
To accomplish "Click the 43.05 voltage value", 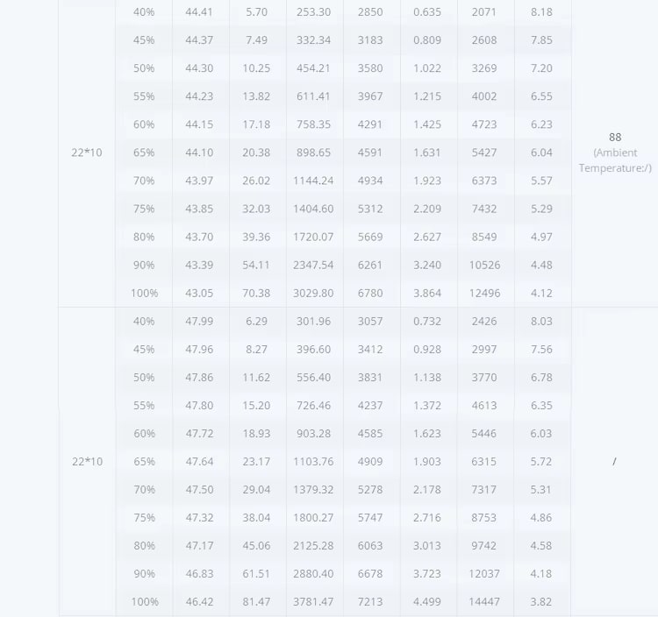I will [x=199, y=293].
